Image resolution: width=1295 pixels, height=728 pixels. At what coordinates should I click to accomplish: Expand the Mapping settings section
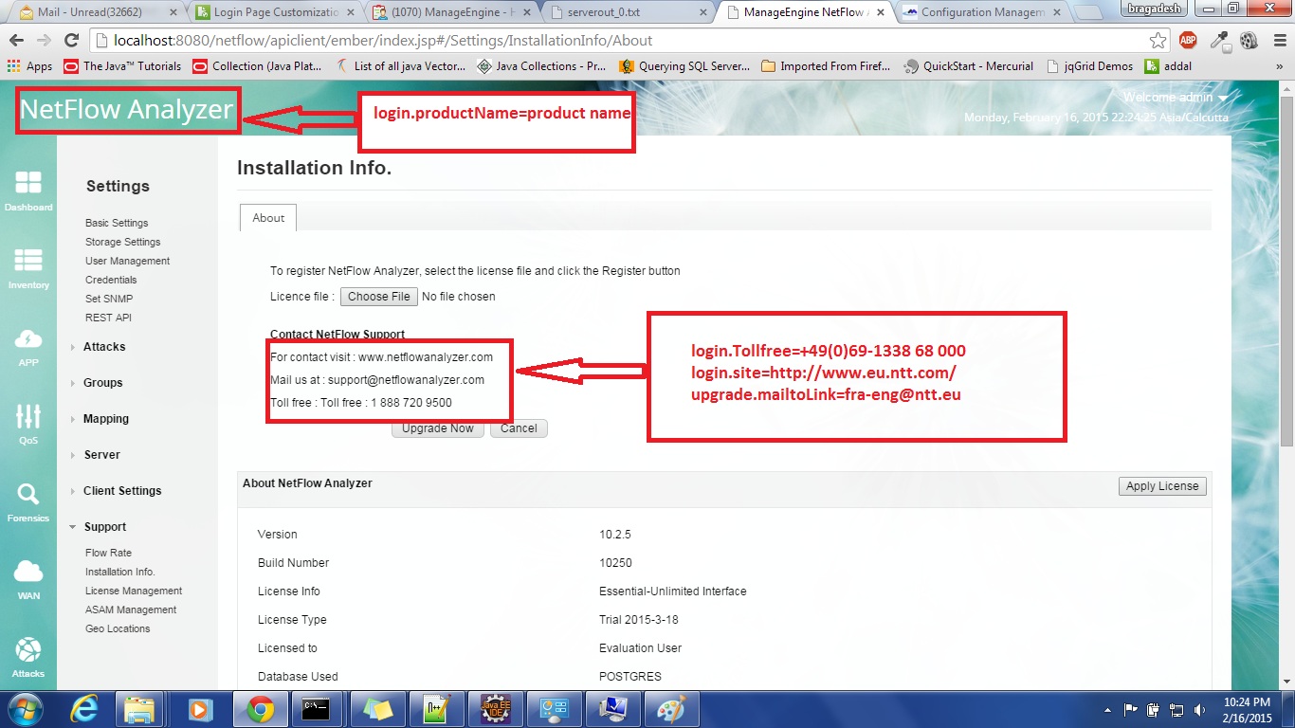click(x=105, y=419)
